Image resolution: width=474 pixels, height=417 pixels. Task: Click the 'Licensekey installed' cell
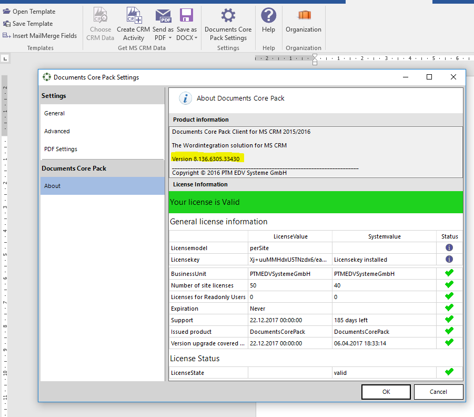(x=384, y=260)
